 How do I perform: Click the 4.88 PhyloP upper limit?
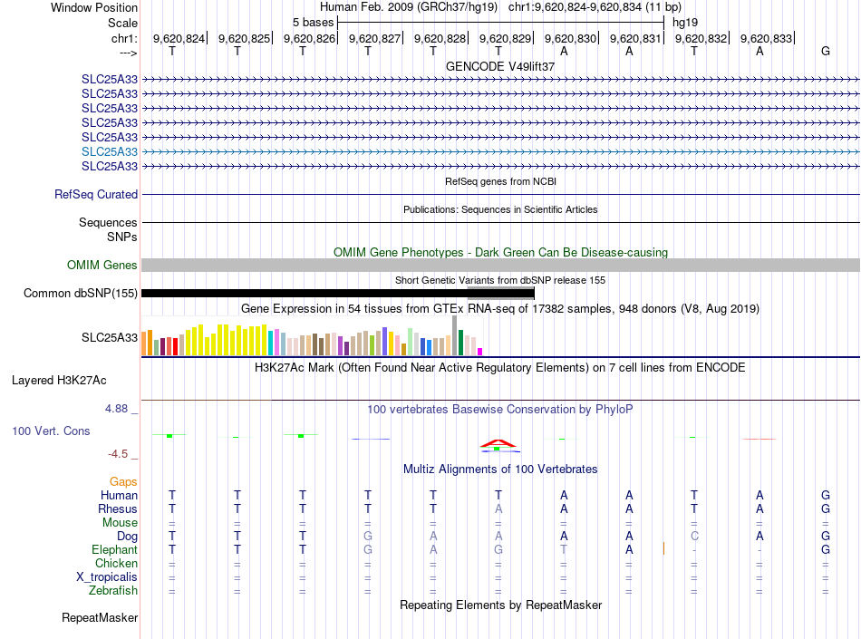coord(116,409)
